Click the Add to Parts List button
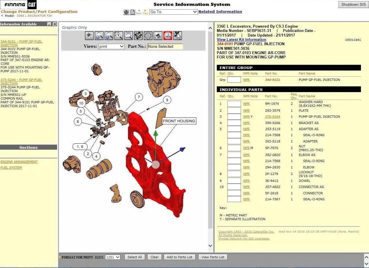The image size is (369, 268). click(x=180, y=257)
